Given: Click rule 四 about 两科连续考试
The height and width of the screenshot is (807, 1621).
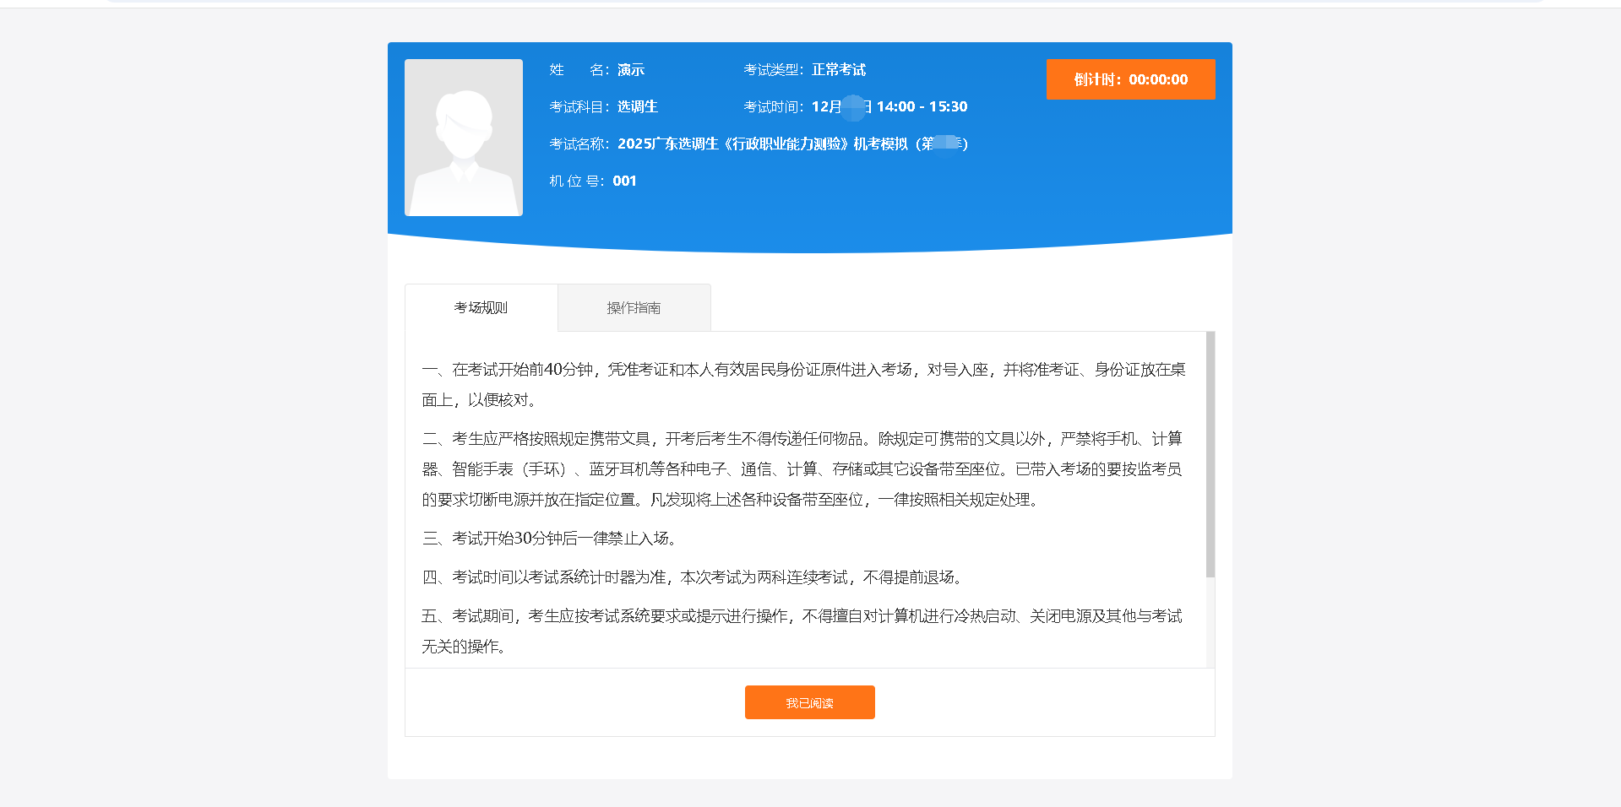Looking at the screenshot, I should click(693, 577).
